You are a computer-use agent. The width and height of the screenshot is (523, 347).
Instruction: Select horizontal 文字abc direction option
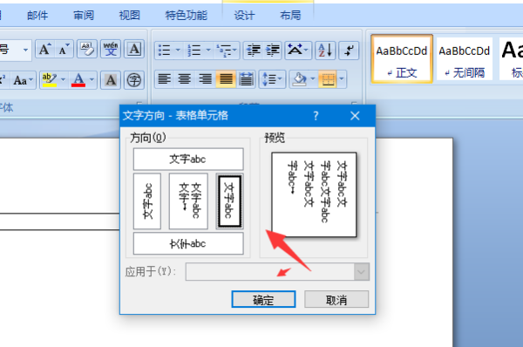pos(188,160)
